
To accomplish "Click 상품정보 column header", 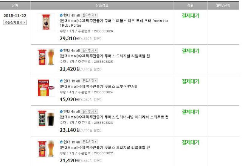I will (102, 6).
